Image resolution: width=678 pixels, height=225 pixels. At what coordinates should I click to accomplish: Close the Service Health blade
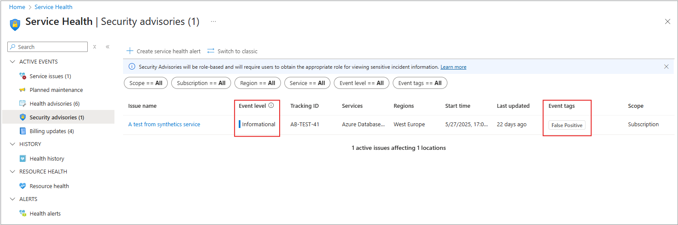(668, 21)
